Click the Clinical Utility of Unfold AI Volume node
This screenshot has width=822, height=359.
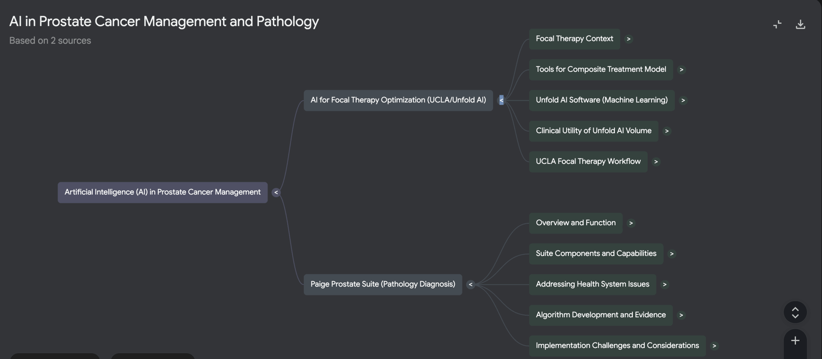593,131
